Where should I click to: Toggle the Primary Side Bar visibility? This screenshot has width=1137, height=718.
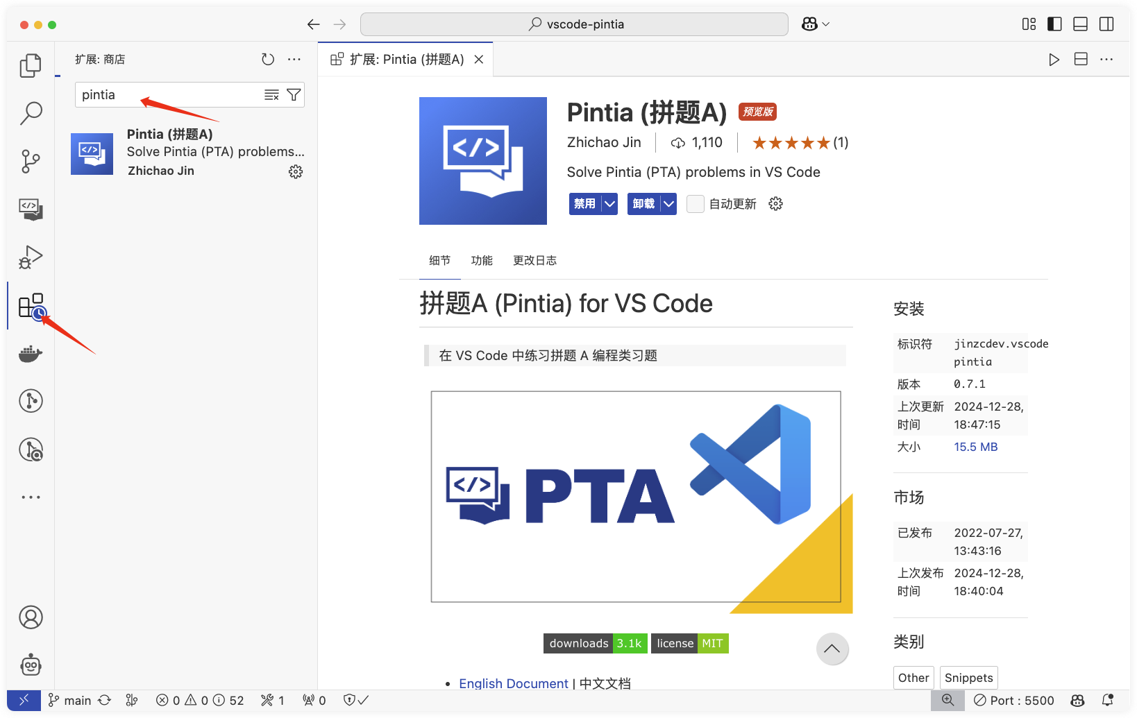tap(1053, 24)
